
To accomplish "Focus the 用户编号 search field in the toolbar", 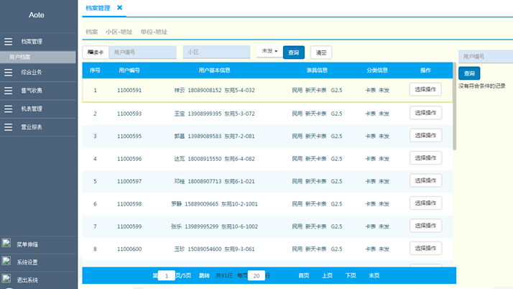I will 143,52.
